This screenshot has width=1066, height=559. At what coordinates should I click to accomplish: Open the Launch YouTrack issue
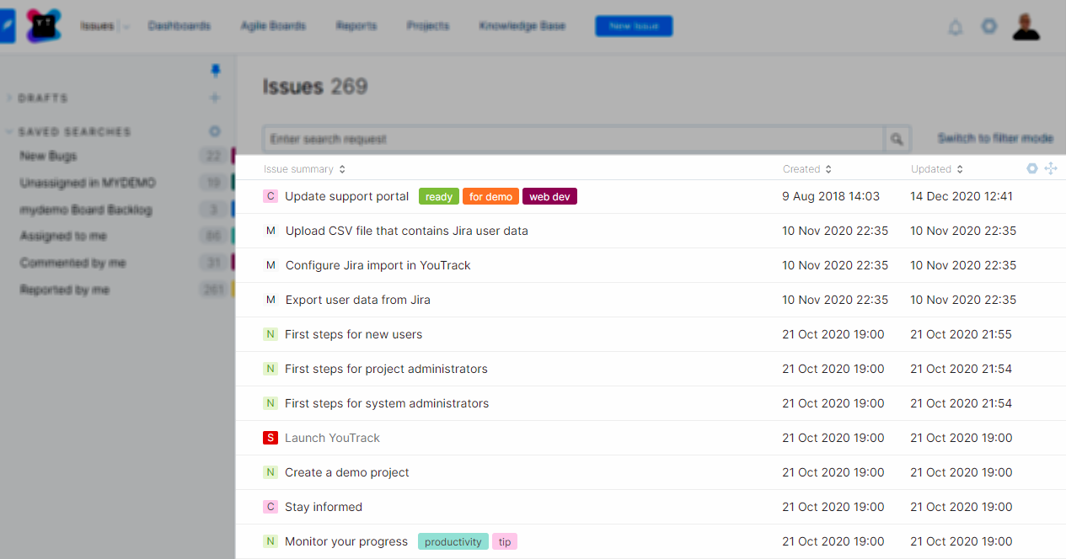click(332, 438)
